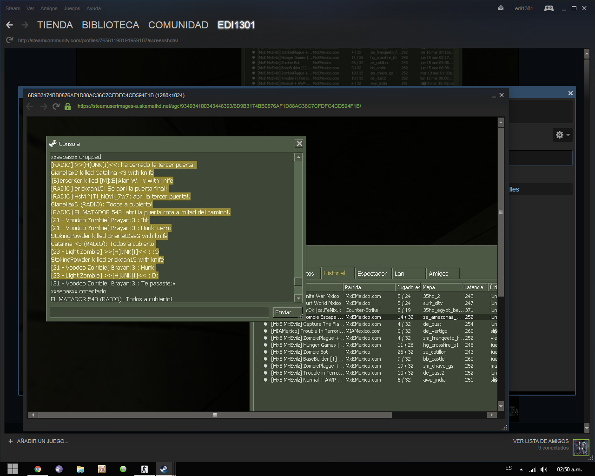Open Chrome from the taskbar
Screen dimensions: 595x476
click(x=38, y=469)
